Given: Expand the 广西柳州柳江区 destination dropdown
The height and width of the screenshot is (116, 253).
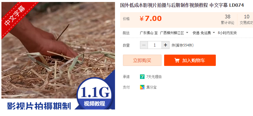Looking at the screenshot, I should [x=174, y=33].
